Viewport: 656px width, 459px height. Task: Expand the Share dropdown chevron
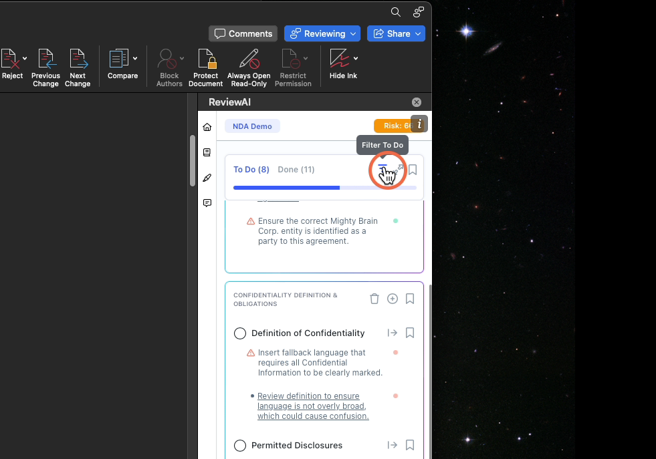tap(419, 34)
